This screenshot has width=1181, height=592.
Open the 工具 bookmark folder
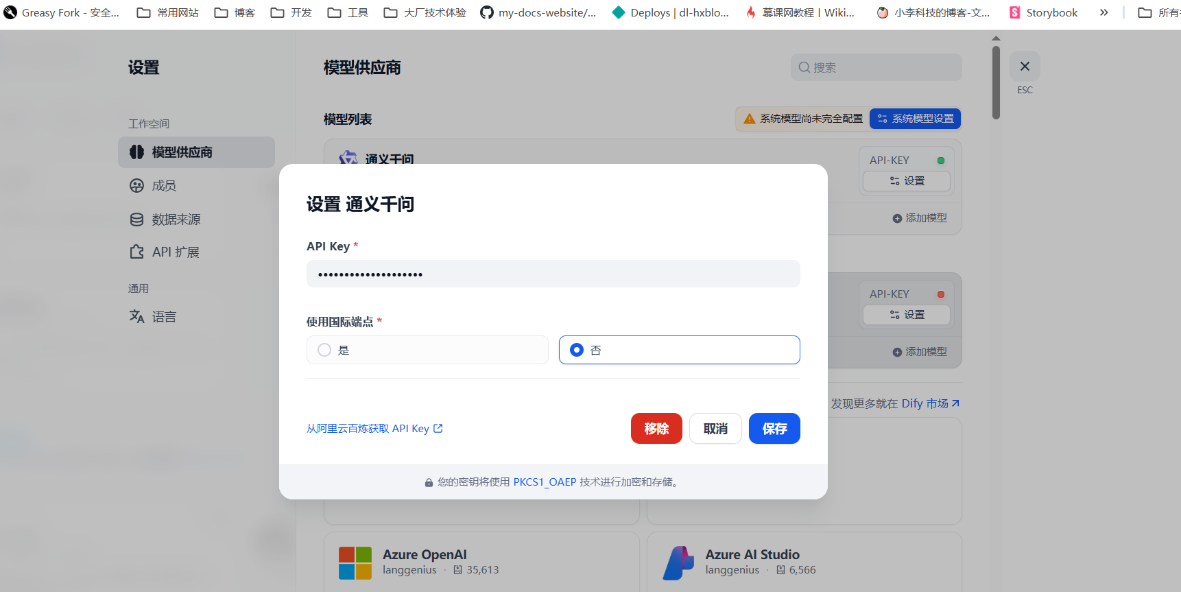click(348, 12)
